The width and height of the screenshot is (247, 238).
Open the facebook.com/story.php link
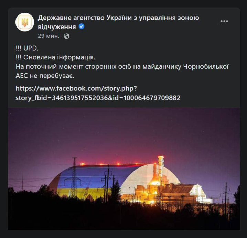(x=76, y=88)
